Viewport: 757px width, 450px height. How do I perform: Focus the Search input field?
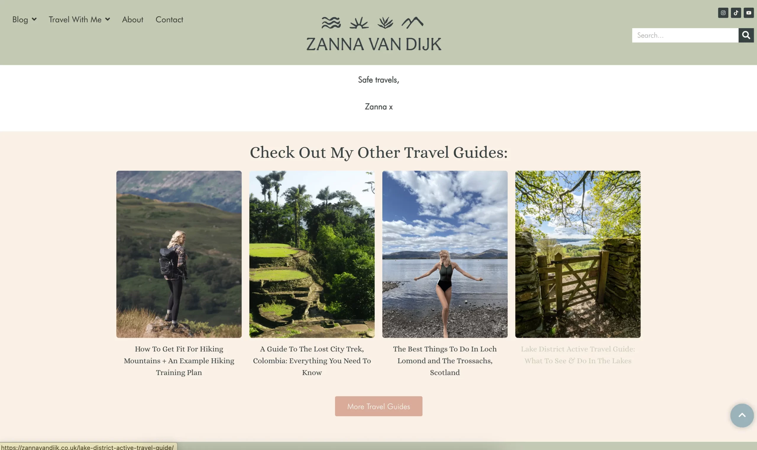pyautogui.click(x=685, y=35)
